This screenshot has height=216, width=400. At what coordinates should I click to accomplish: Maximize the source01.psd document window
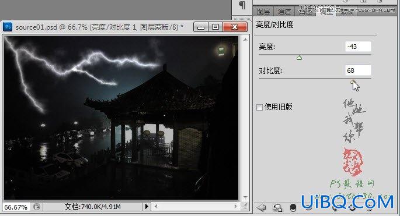[x=215, y=27]
